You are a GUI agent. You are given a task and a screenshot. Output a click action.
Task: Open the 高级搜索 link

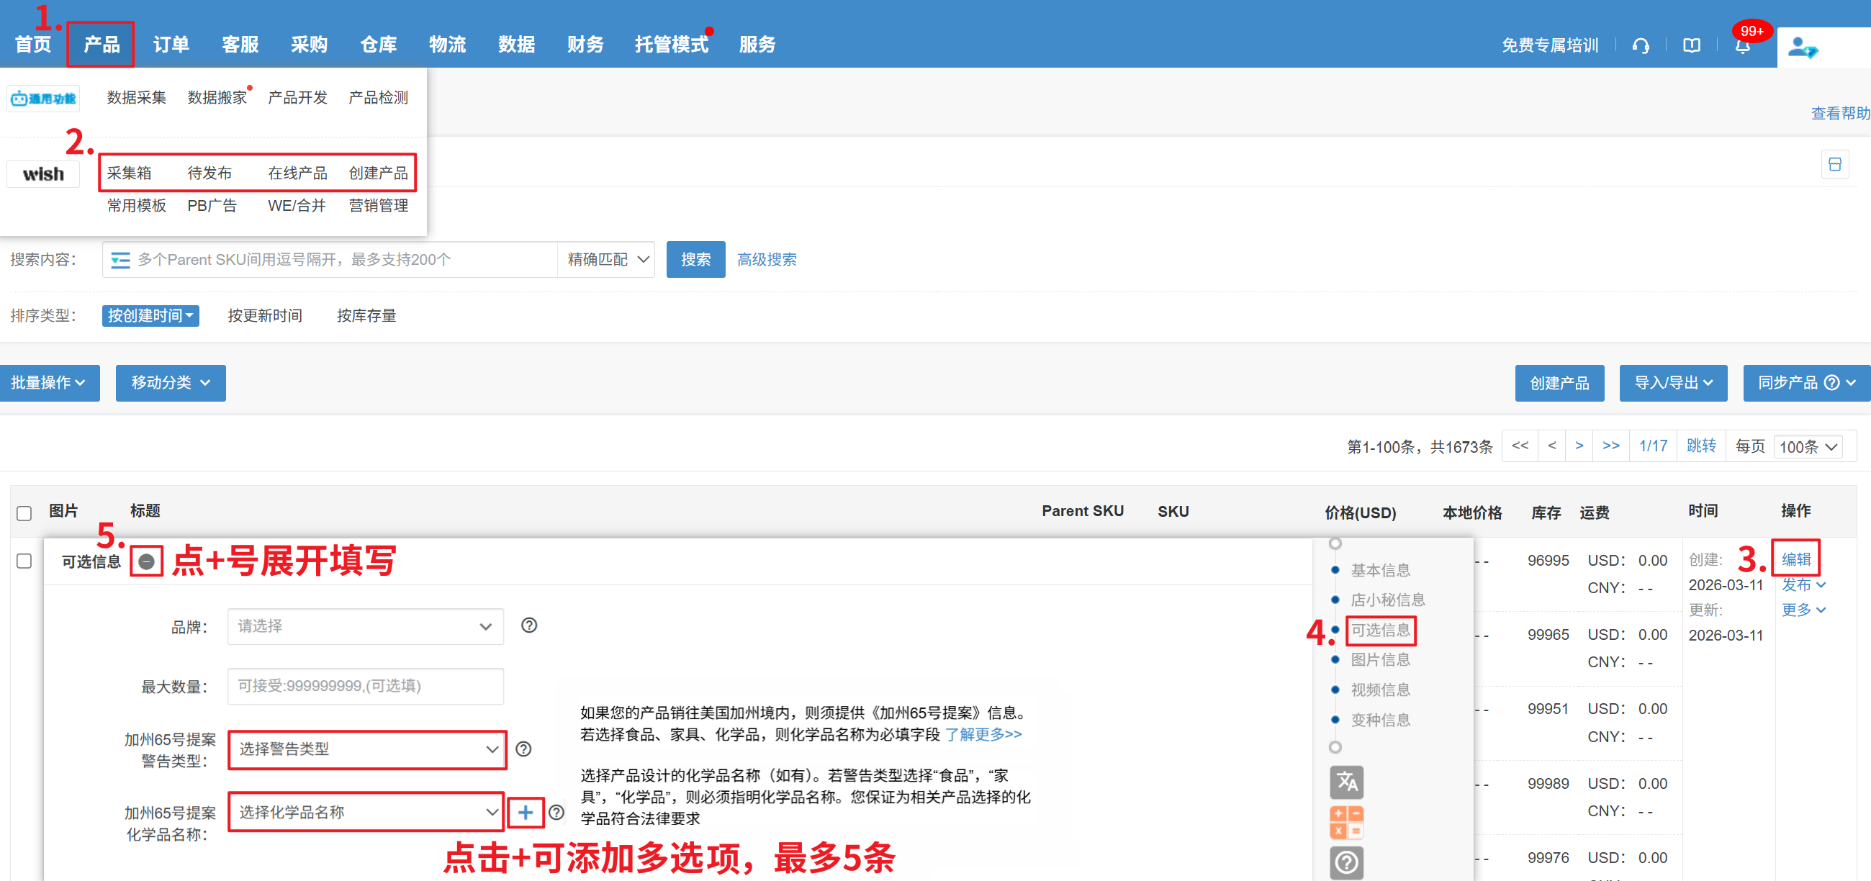point(766,259)
